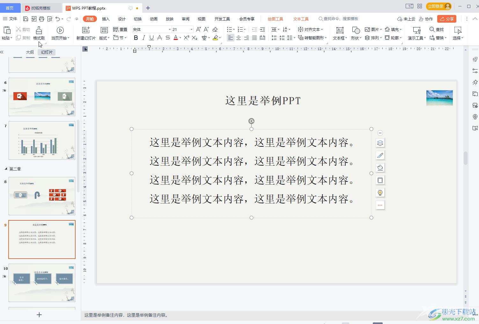Click the shape fill bucket icon beside text box
Image resolution: width=479 pixels, height=324 pixels.
380,168
